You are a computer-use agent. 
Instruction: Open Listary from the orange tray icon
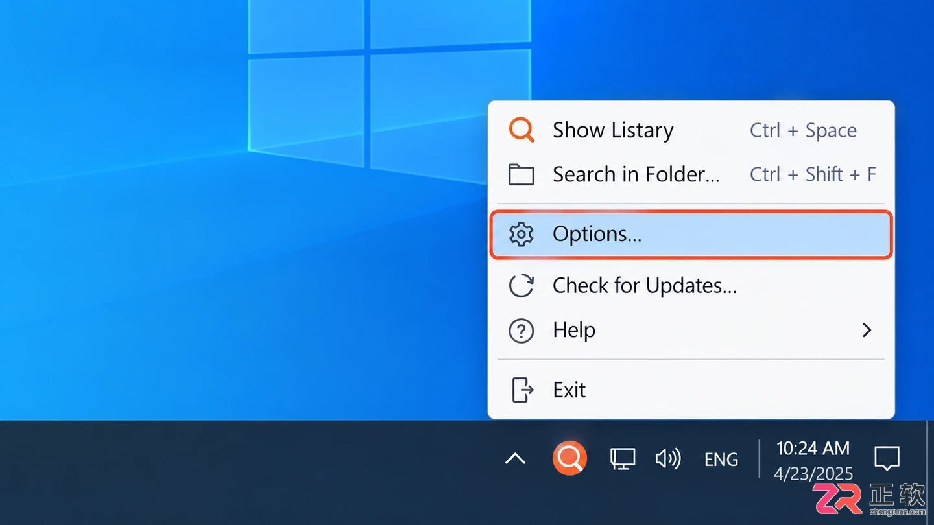tap(569, 458)
